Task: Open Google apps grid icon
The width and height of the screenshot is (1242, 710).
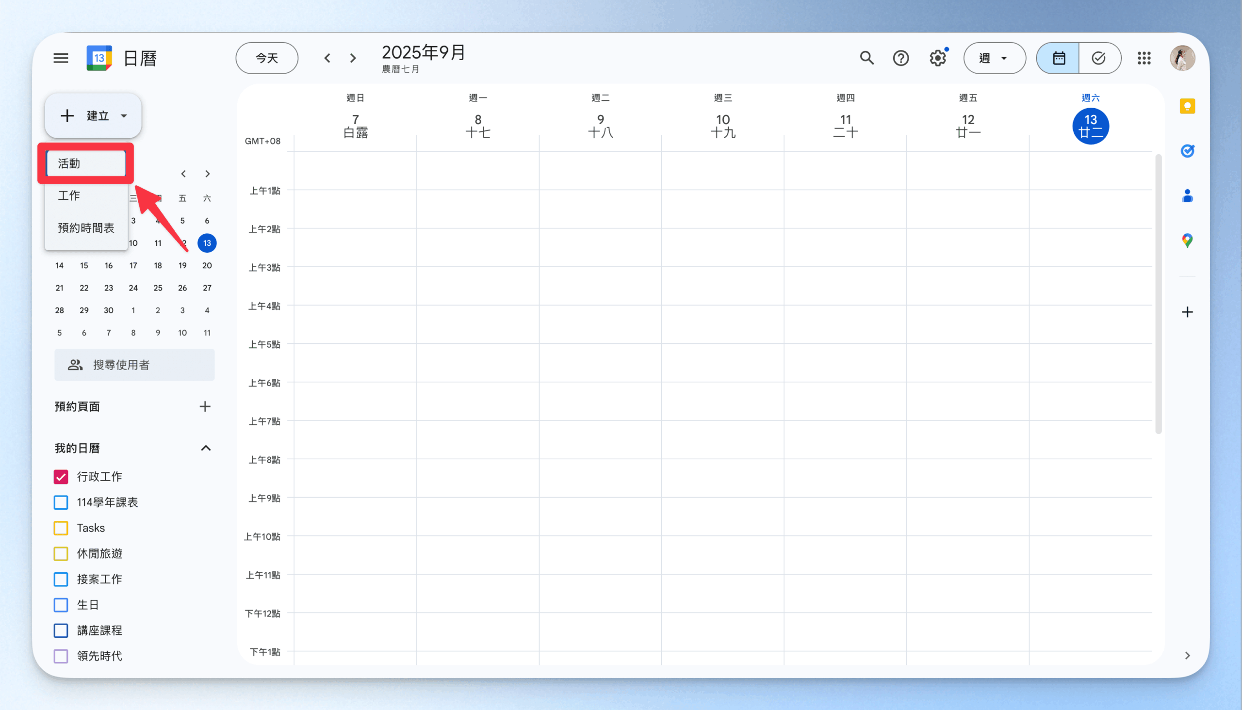Action: 1144,58
